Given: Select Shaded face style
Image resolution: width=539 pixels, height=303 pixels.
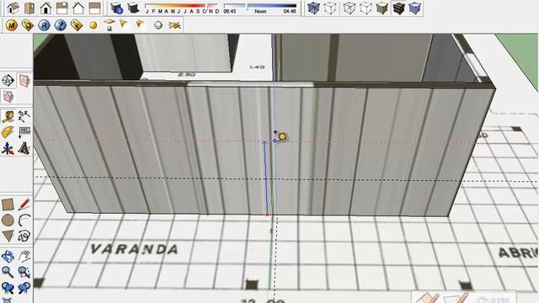Looking at the screenshot, I should (x=382, y=8).
